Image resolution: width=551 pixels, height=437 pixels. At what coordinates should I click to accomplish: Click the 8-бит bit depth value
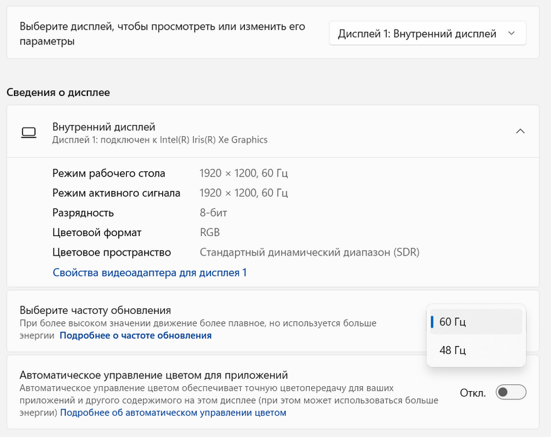click(x=213, y=213)
